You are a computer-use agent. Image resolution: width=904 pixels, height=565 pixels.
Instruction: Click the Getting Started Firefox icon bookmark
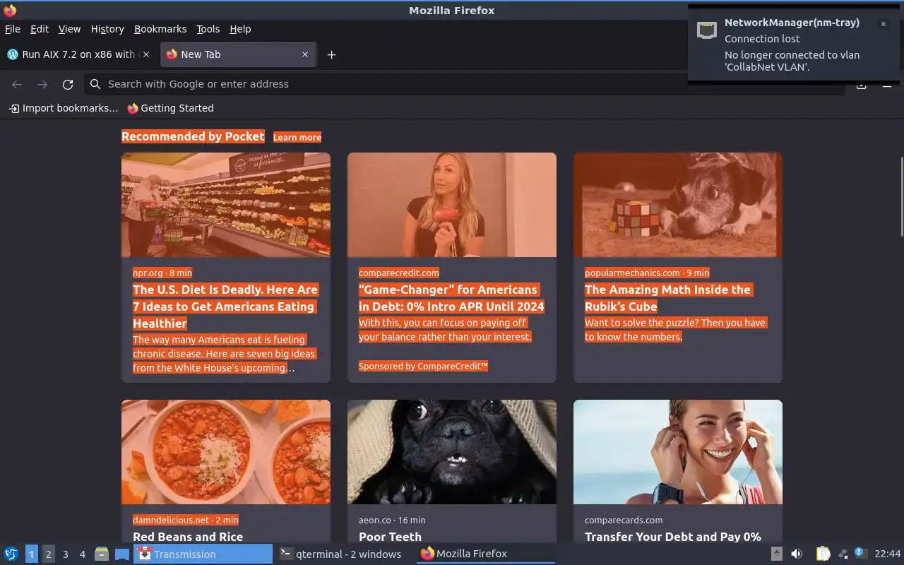click(133, 108)
